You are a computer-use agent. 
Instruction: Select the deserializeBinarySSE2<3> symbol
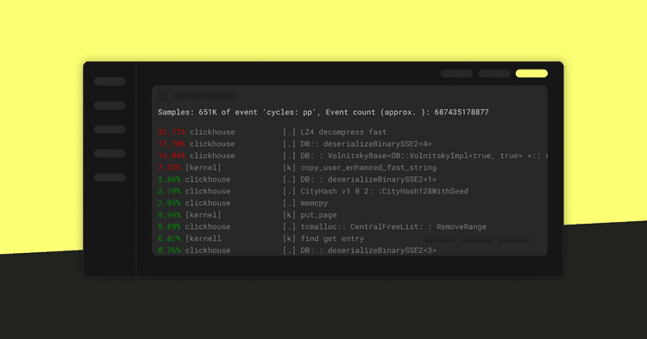click(368, 250)
